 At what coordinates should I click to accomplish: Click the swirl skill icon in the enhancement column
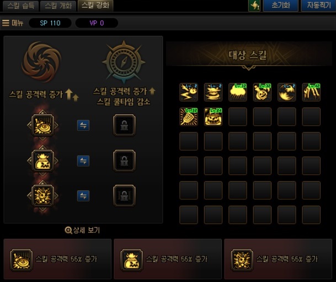click(42, 125)
